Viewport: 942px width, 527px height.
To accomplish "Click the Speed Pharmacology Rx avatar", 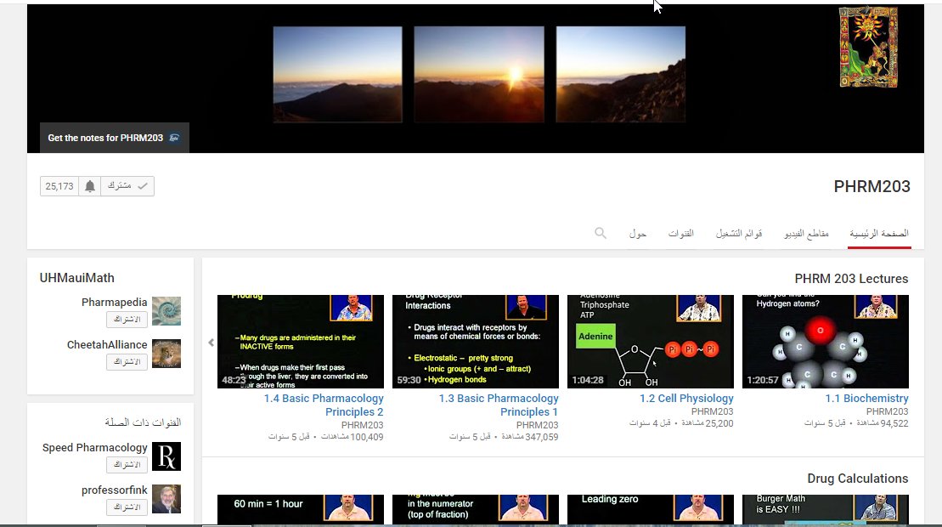I will tap(166, 456).
